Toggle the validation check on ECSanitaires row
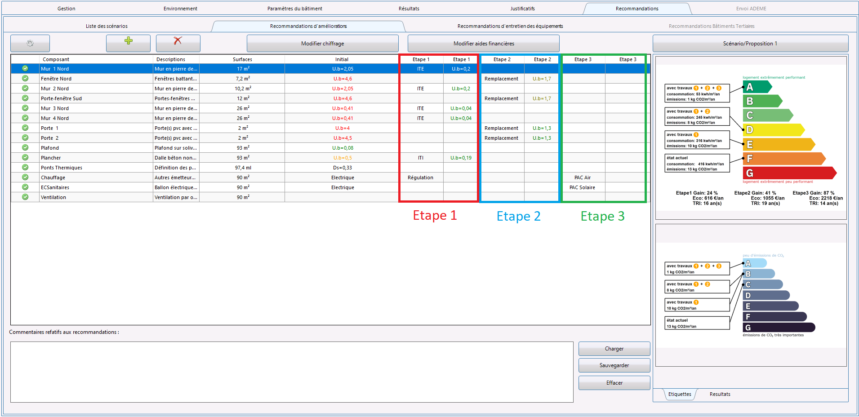Image resolution: width=859 pixels, height=417 pixels. coord(25,187)
